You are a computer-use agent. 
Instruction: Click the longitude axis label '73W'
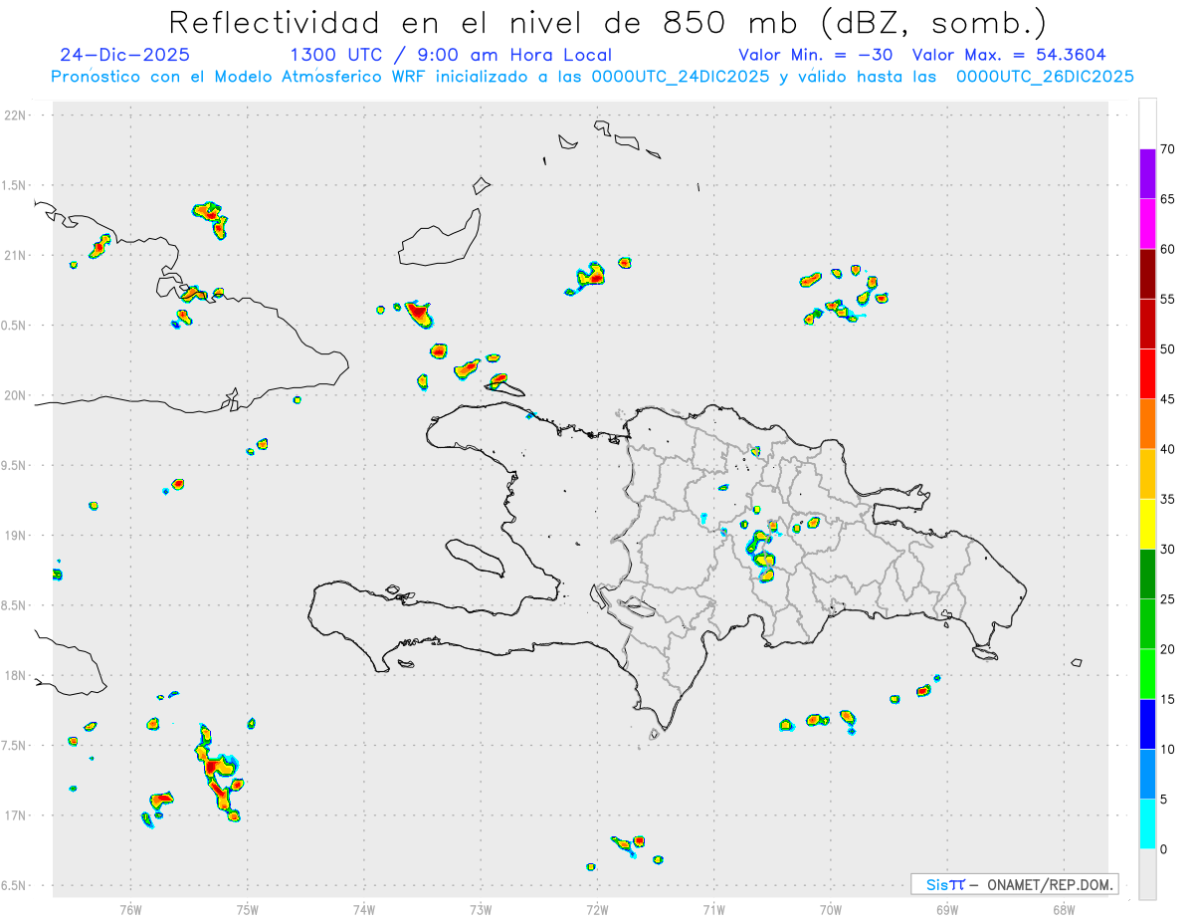(481, 909)
